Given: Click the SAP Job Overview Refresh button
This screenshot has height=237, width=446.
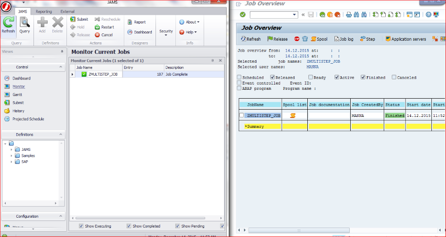Looking at the screenshot, I should click(x=251, y=39).
